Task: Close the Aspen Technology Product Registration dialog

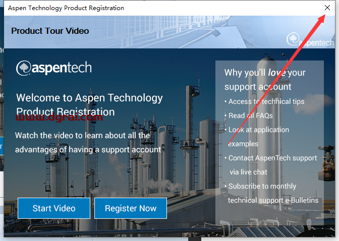Action: coord(327,8)
